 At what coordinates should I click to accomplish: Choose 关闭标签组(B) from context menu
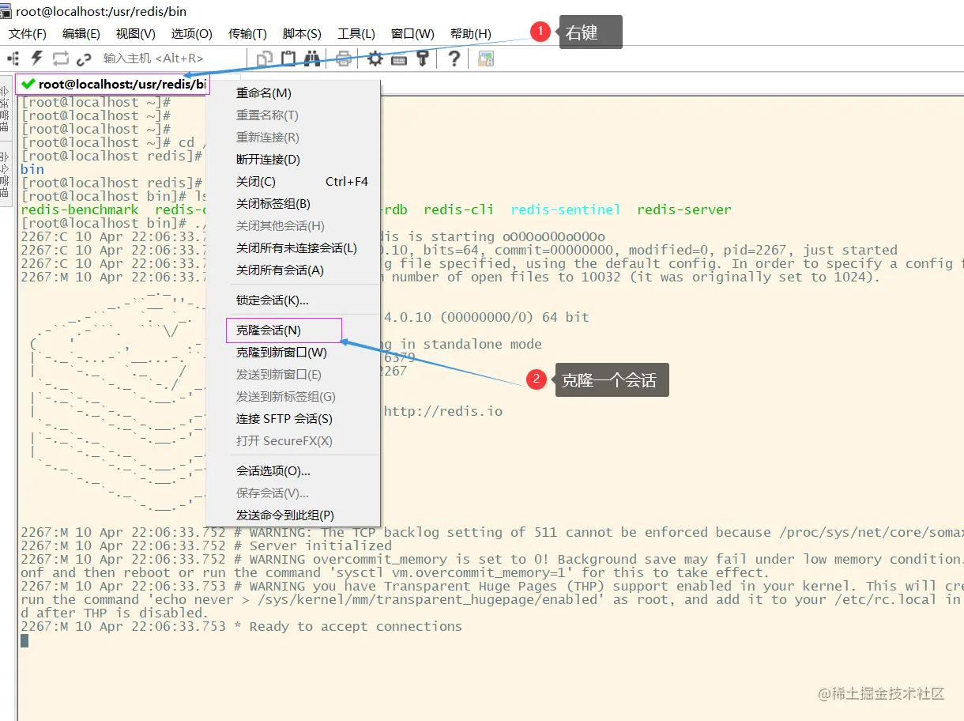(x=293, y=204)
